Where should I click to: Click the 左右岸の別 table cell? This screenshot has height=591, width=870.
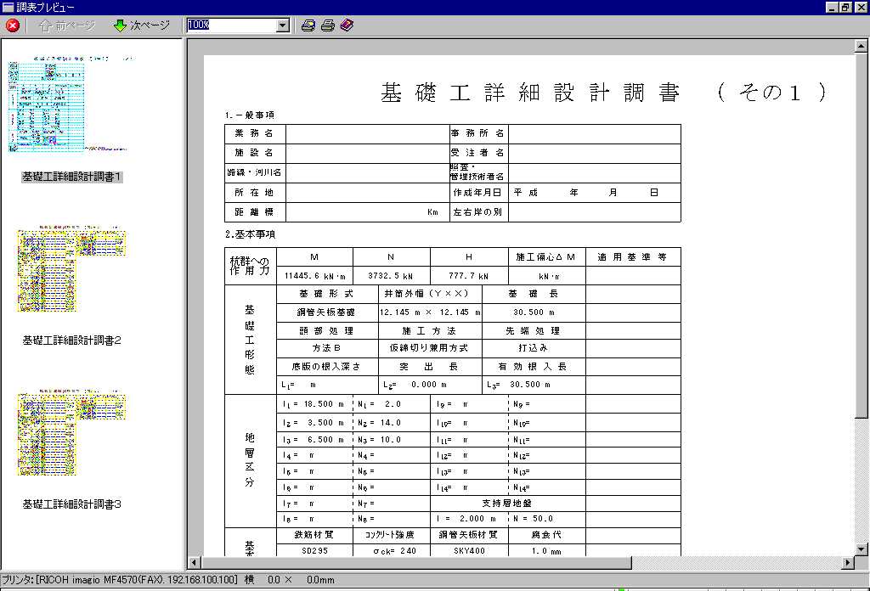[479, 211]
